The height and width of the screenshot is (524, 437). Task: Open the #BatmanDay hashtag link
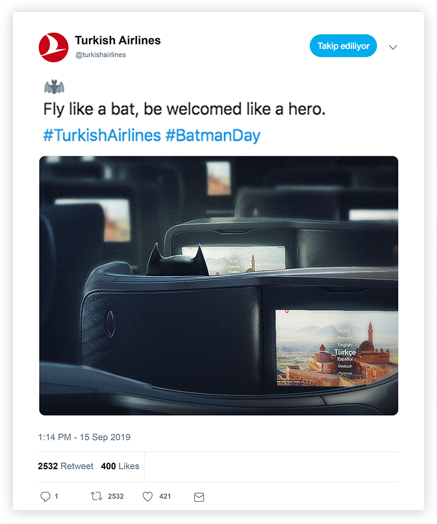[213, 135]
